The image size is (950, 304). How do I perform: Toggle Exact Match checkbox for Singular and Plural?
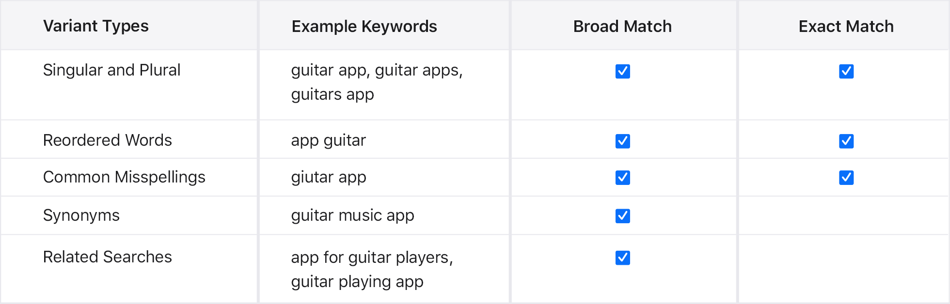[x=846, y=71]
